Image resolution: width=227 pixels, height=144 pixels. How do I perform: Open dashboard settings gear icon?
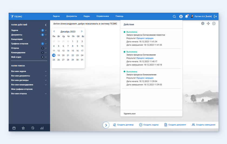point(203,24)
